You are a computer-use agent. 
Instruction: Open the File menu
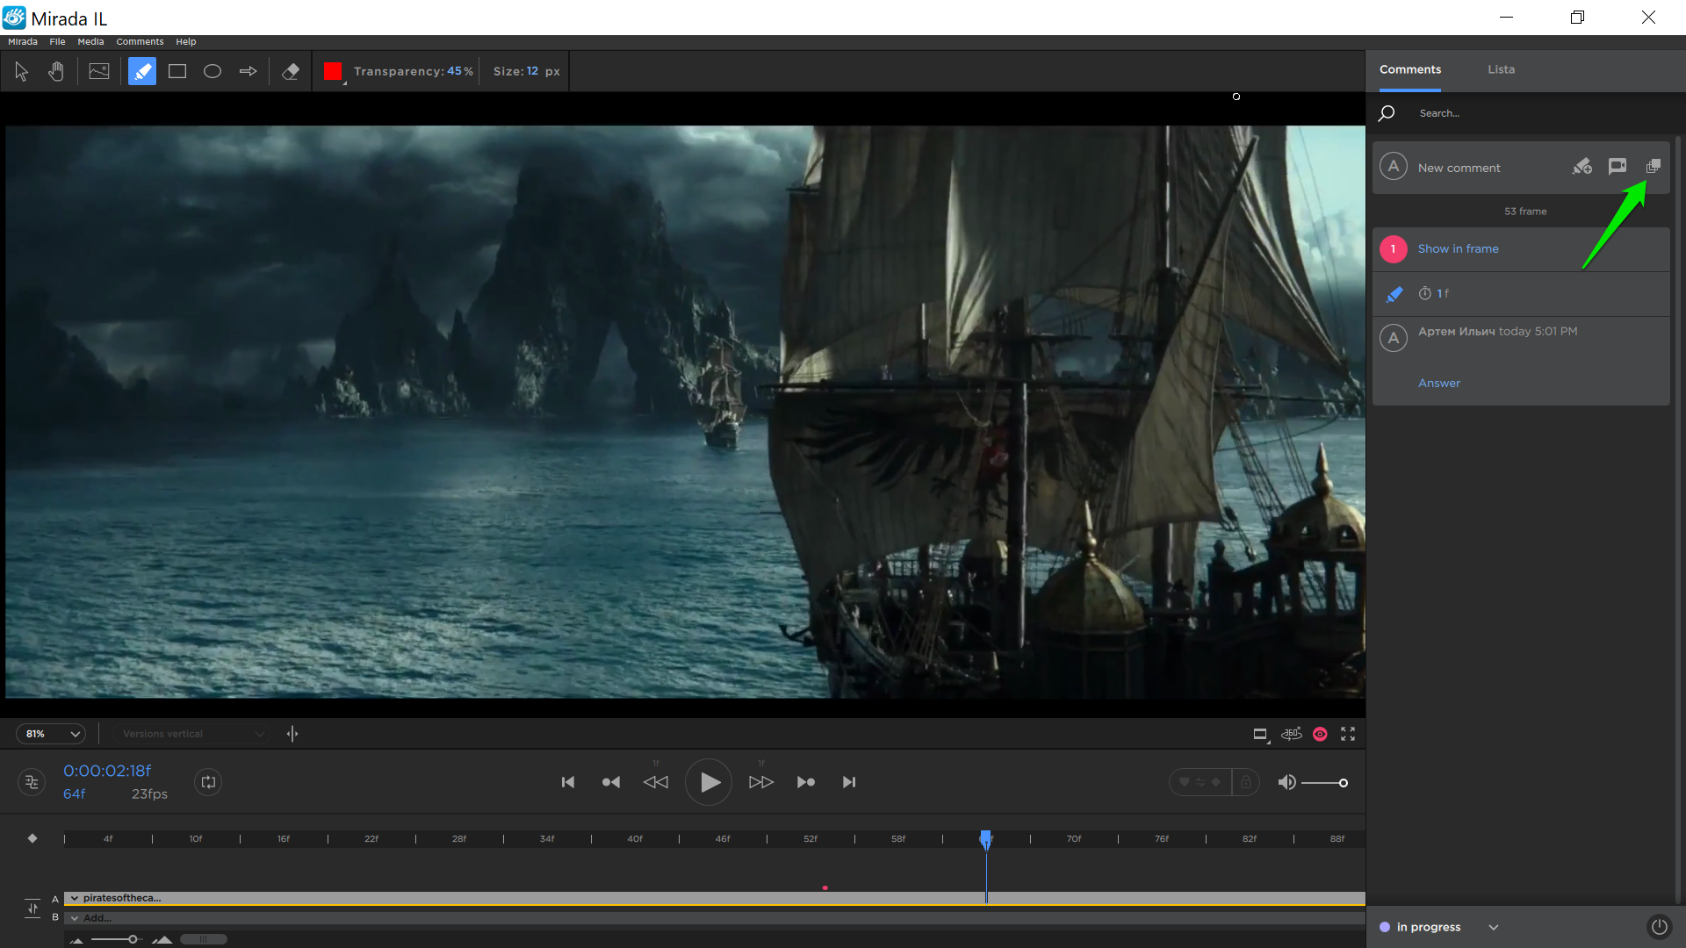click(57, 41)
